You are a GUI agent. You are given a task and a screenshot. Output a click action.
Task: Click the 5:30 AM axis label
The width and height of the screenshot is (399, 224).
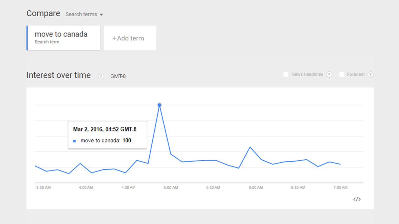tap(213, 187)
